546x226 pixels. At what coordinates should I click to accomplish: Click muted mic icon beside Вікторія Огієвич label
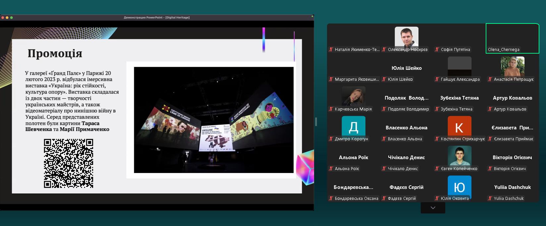tap(490, 169)
